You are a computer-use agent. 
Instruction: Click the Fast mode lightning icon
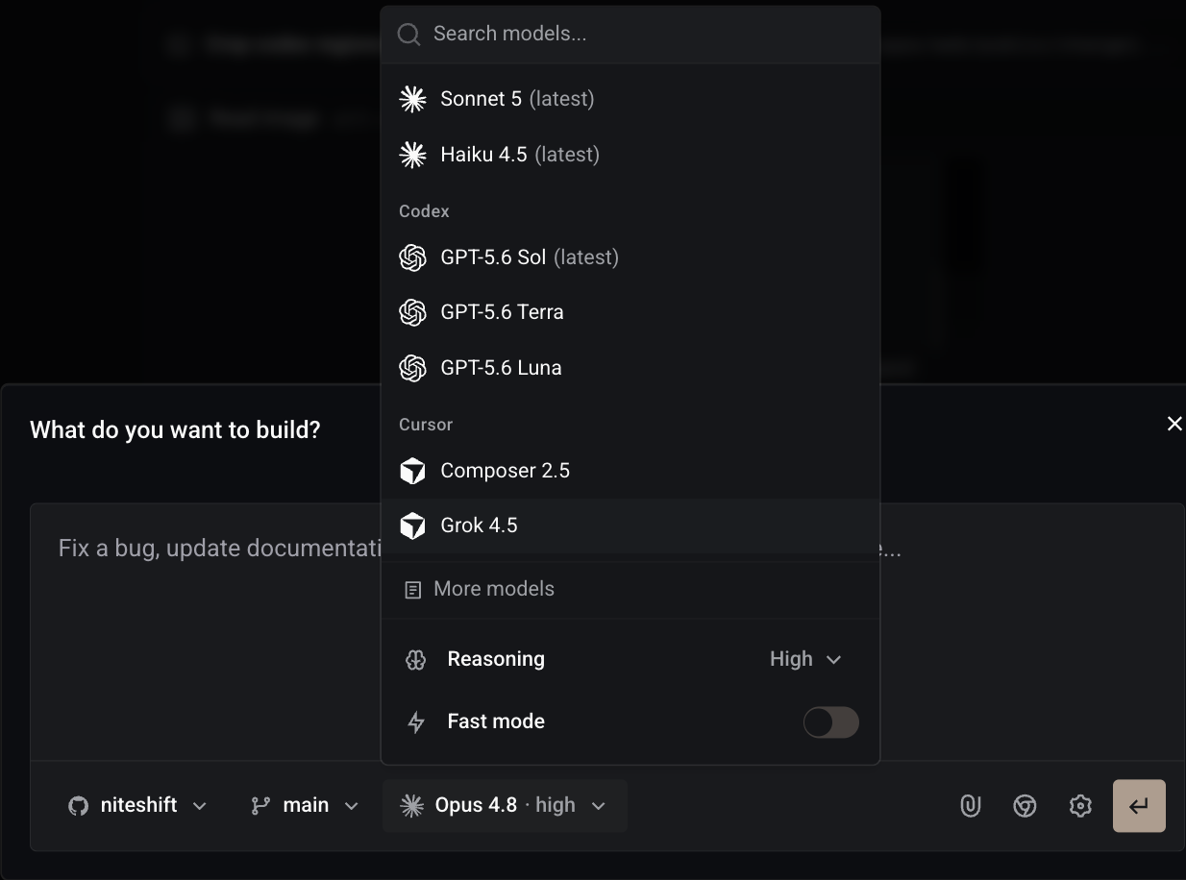(x=416, y=722)
